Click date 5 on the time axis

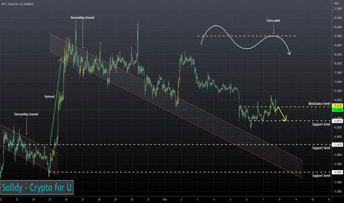coord(230,199)
